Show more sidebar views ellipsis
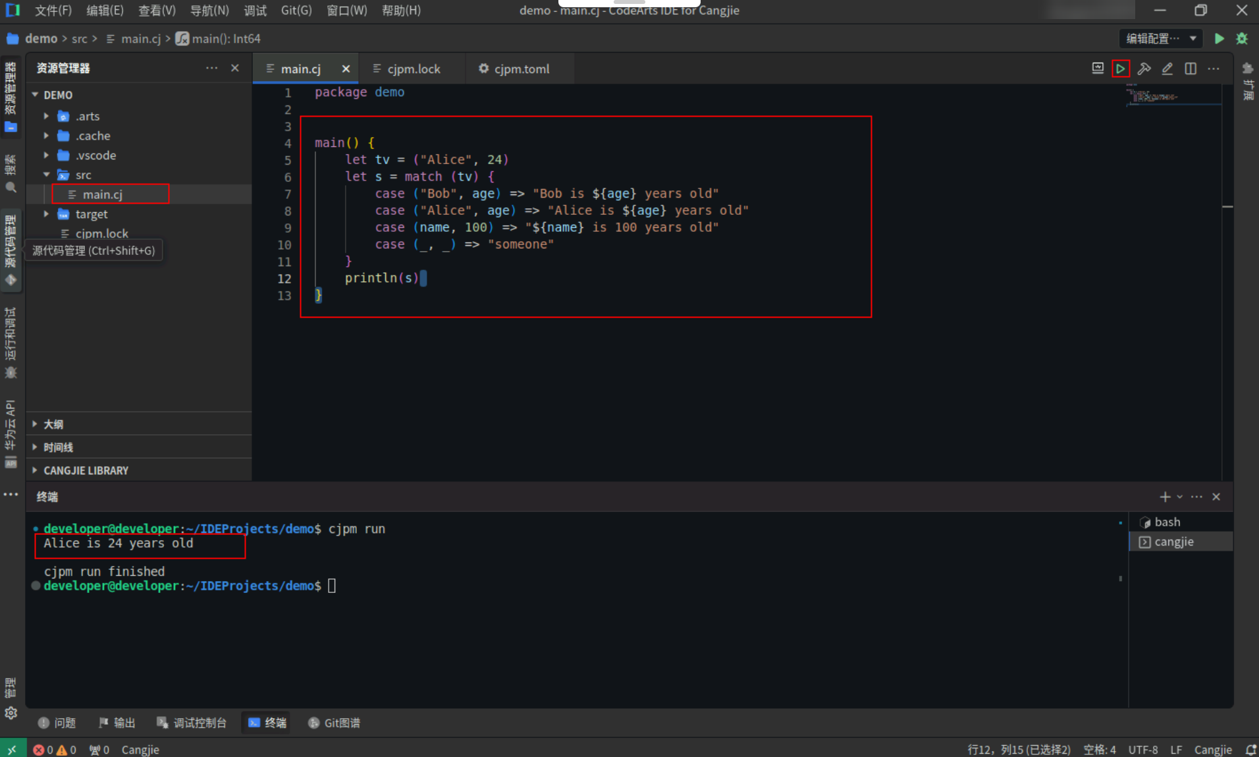 click(x=11, y=494)
